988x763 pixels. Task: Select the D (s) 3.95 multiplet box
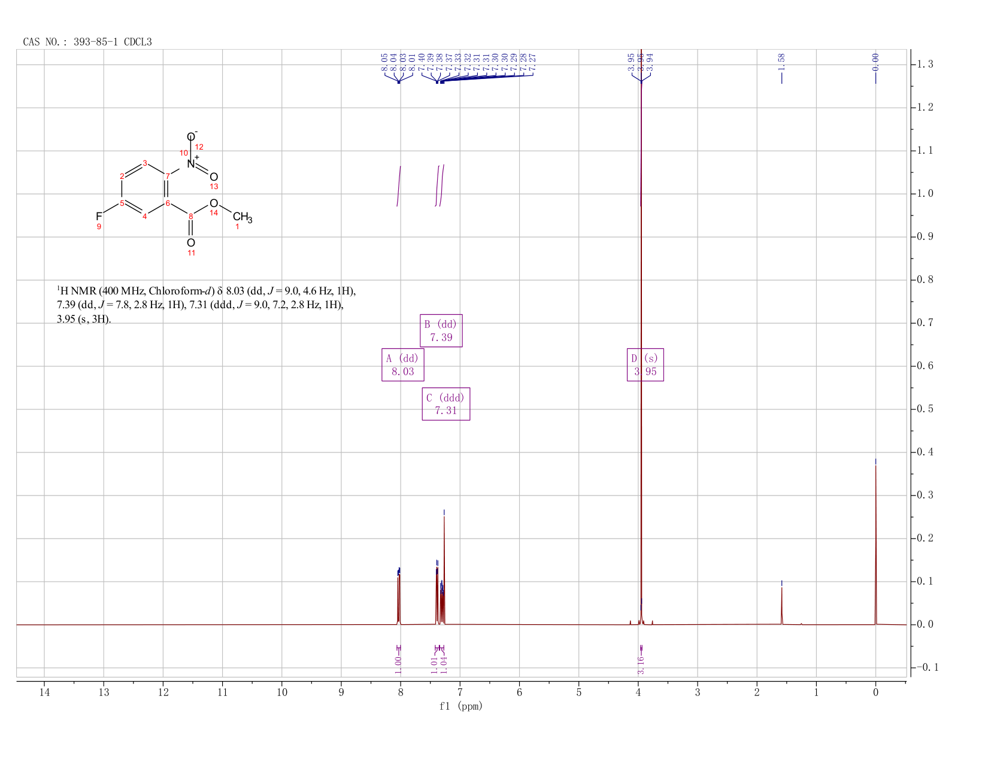645,364
